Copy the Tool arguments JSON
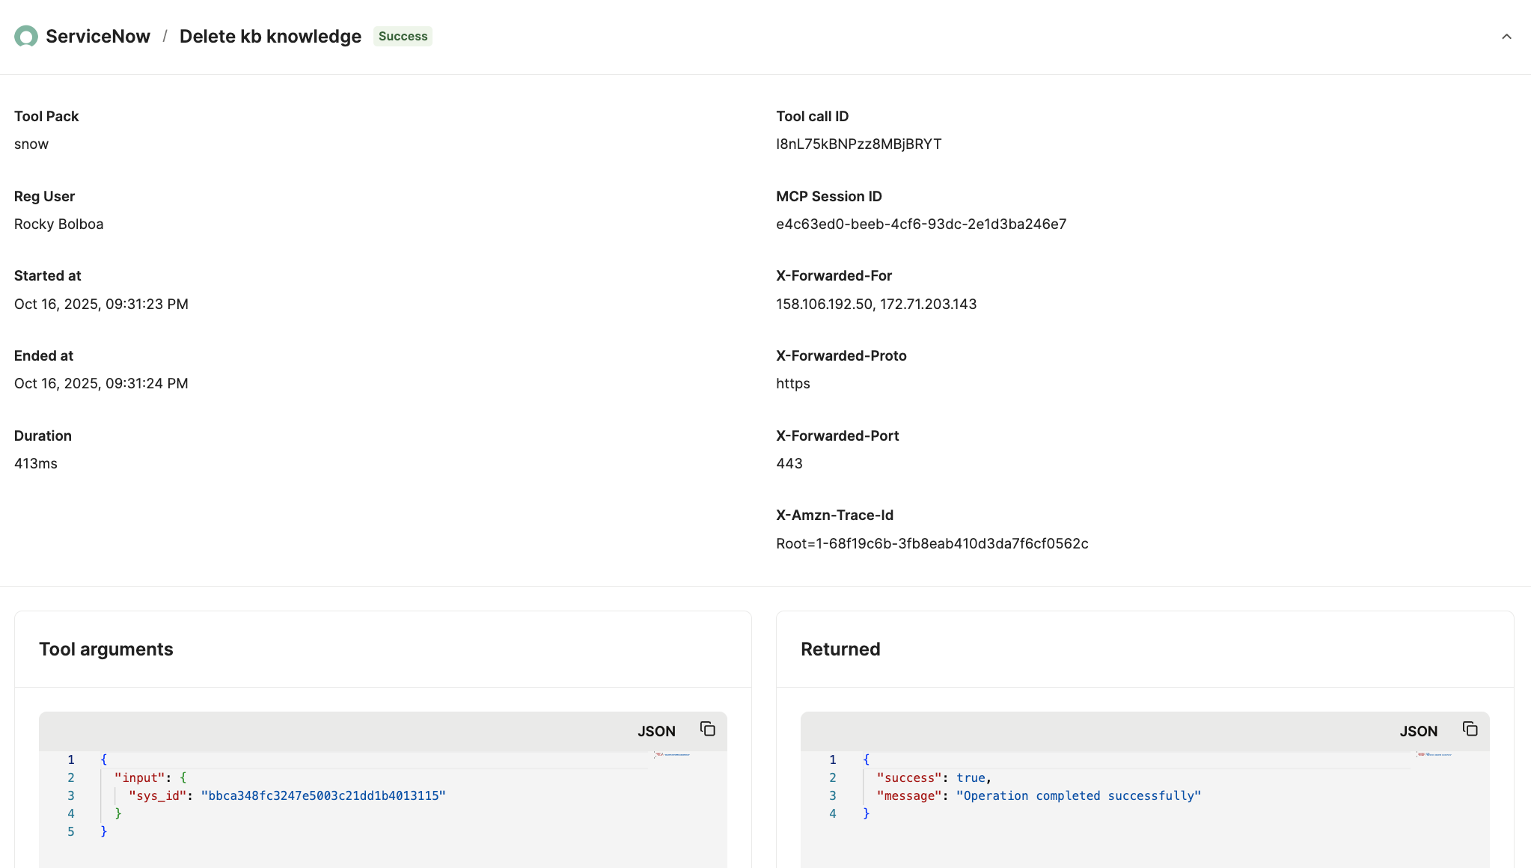The image size is (1531, 868). [x=707, y=729]
